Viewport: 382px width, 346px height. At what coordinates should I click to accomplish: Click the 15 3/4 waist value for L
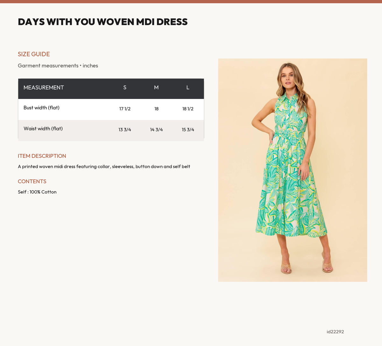(x=188, y=130)
